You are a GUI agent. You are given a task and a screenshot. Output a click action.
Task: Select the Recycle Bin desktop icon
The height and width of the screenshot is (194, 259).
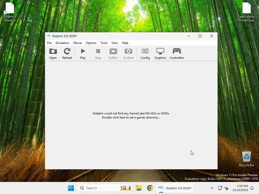pos(246,159)
